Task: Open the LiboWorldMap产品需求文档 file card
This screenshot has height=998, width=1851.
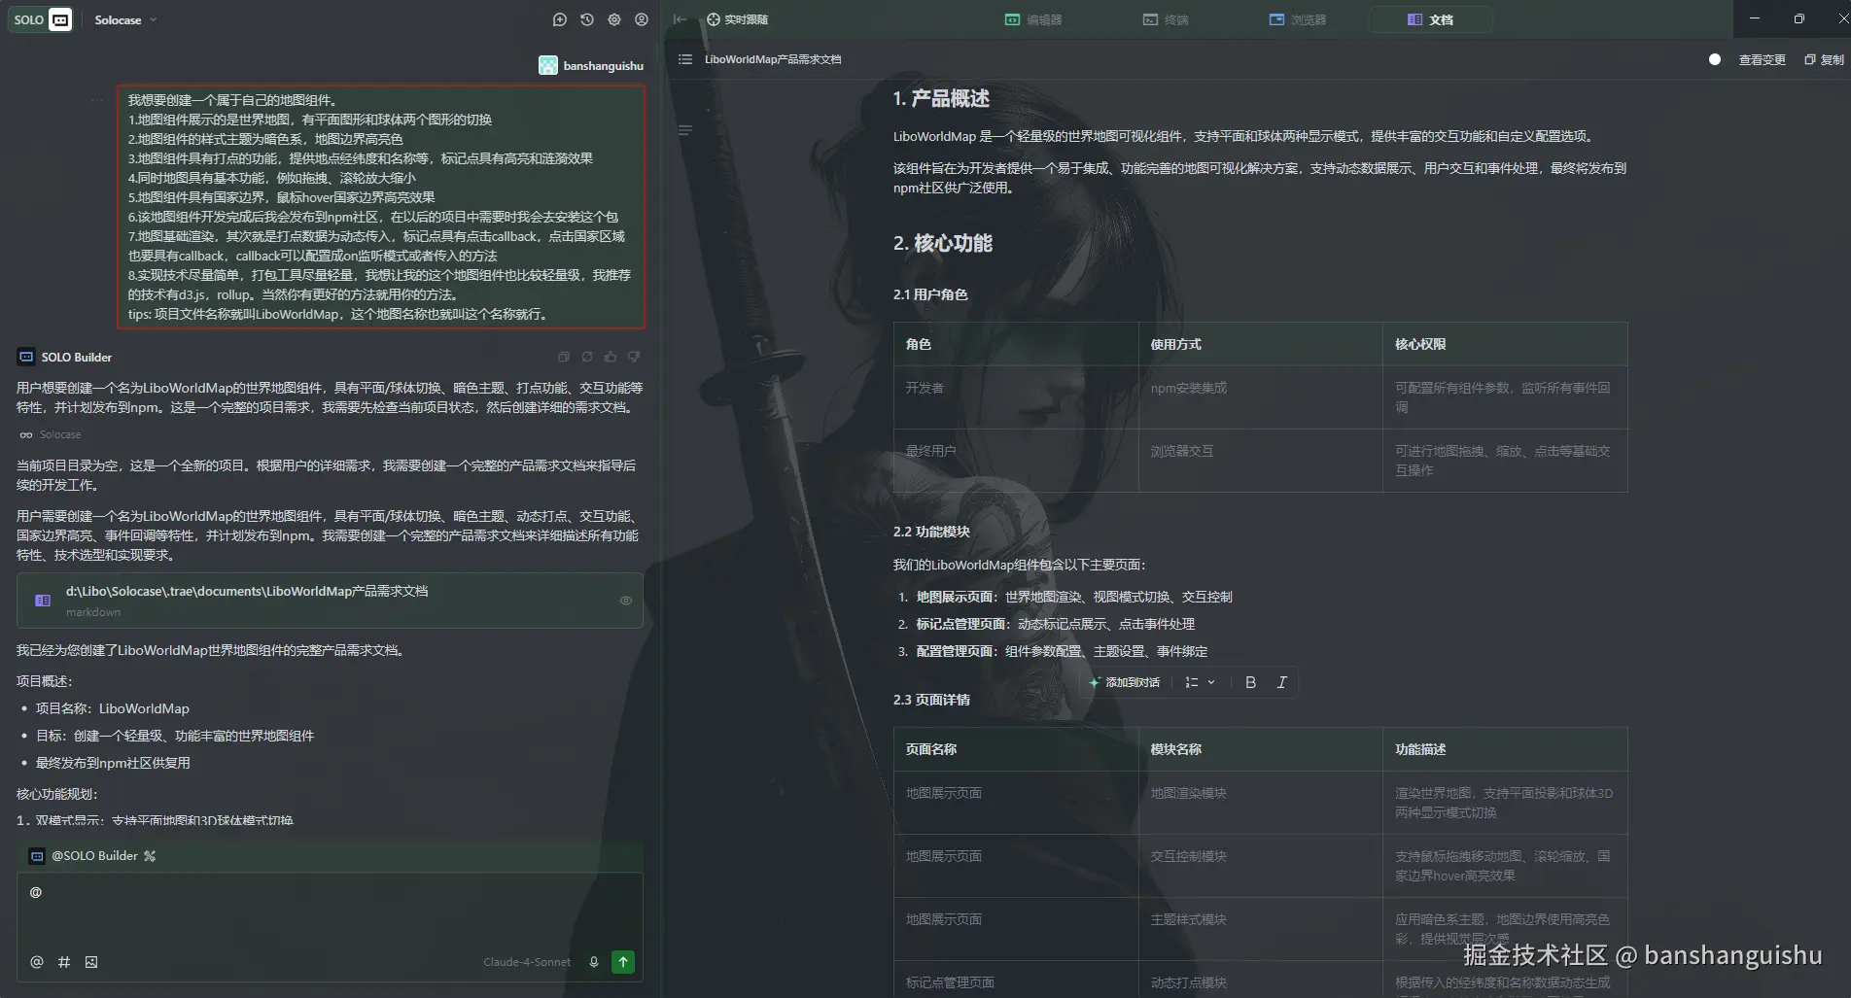Action: point(330,601)
